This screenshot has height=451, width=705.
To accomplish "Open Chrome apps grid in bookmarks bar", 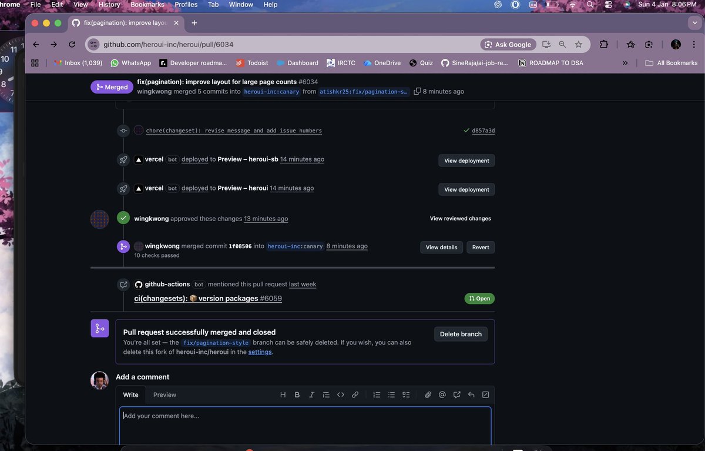I will coord(35,63).
